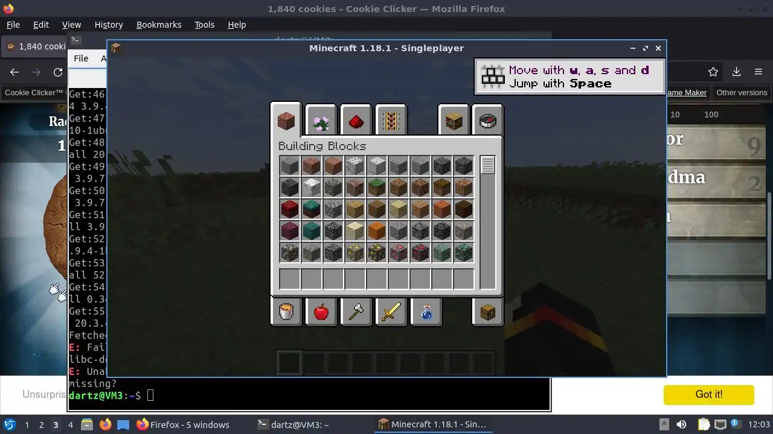Switch to workspace 4 in taskbar
The image size is (773, 434).
[x=70, y=424]
